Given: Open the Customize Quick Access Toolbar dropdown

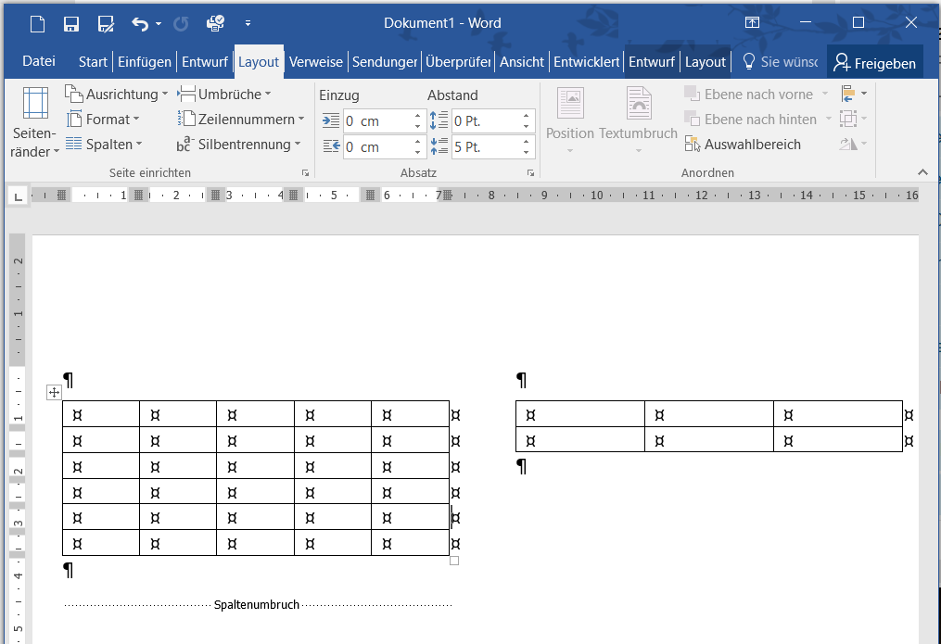Looking at the screenshot, I should (x=248, y=24).
